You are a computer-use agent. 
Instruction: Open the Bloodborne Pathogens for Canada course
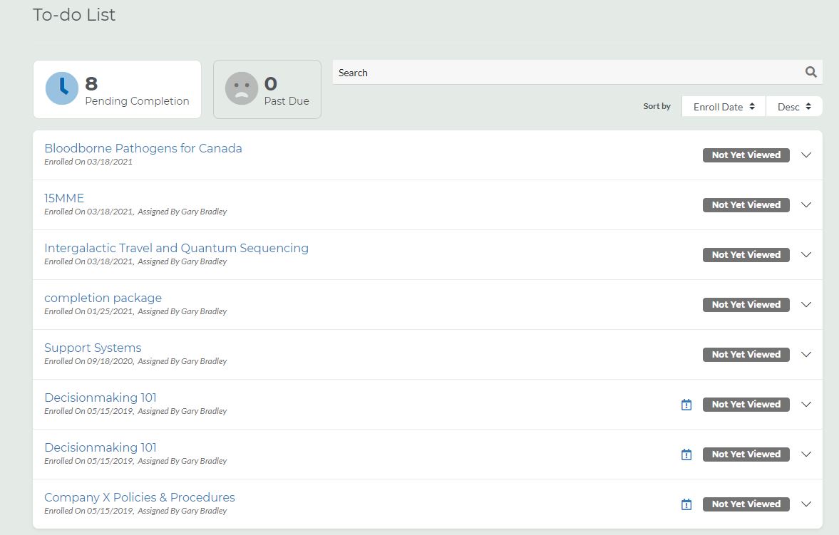pyautogui.click(x=143, y=148)
